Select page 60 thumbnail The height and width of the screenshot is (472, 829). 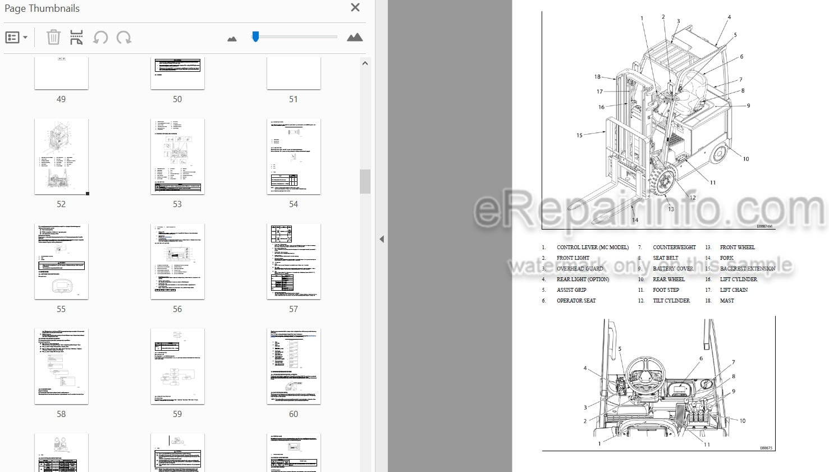(294, 366)
